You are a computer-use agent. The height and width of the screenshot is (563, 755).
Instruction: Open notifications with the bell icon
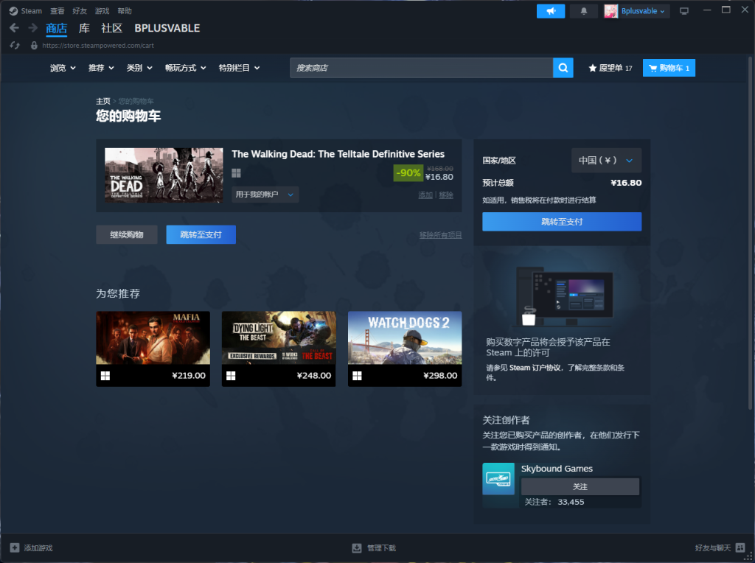point(583,10)
